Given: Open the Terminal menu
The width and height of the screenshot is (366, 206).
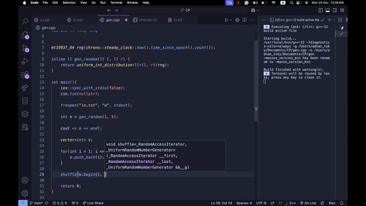Looking at the screenshot, I should [x=116, y=3].
